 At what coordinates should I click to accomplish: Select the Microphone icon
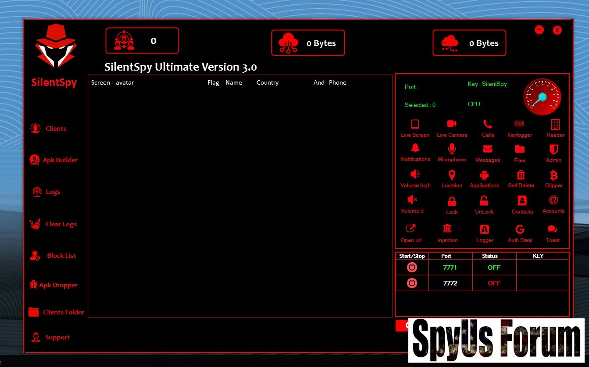(452, 149)
